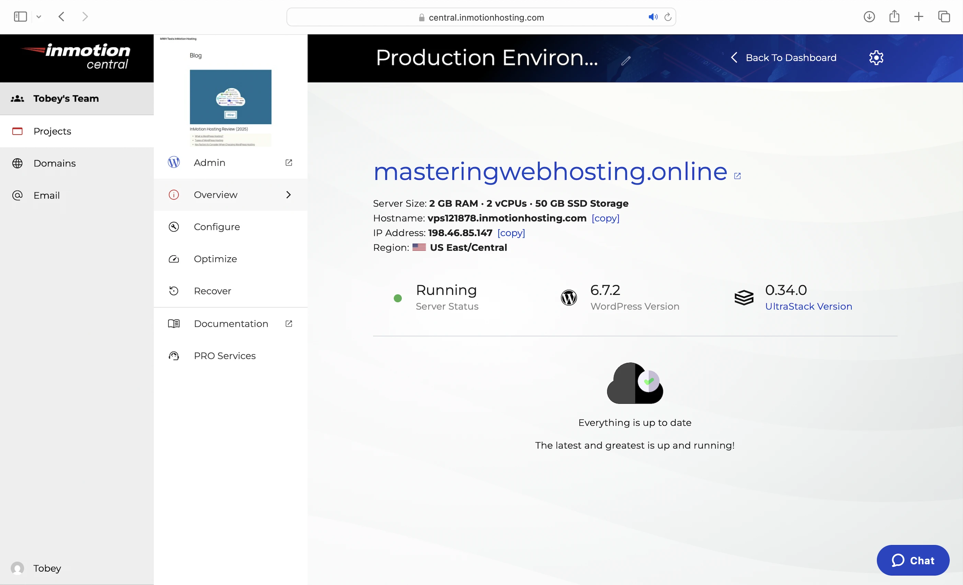The width and height of the screenshot is (963, 585).
Task: Click the pencil icon to rename environment
Action: click(626, 60)
